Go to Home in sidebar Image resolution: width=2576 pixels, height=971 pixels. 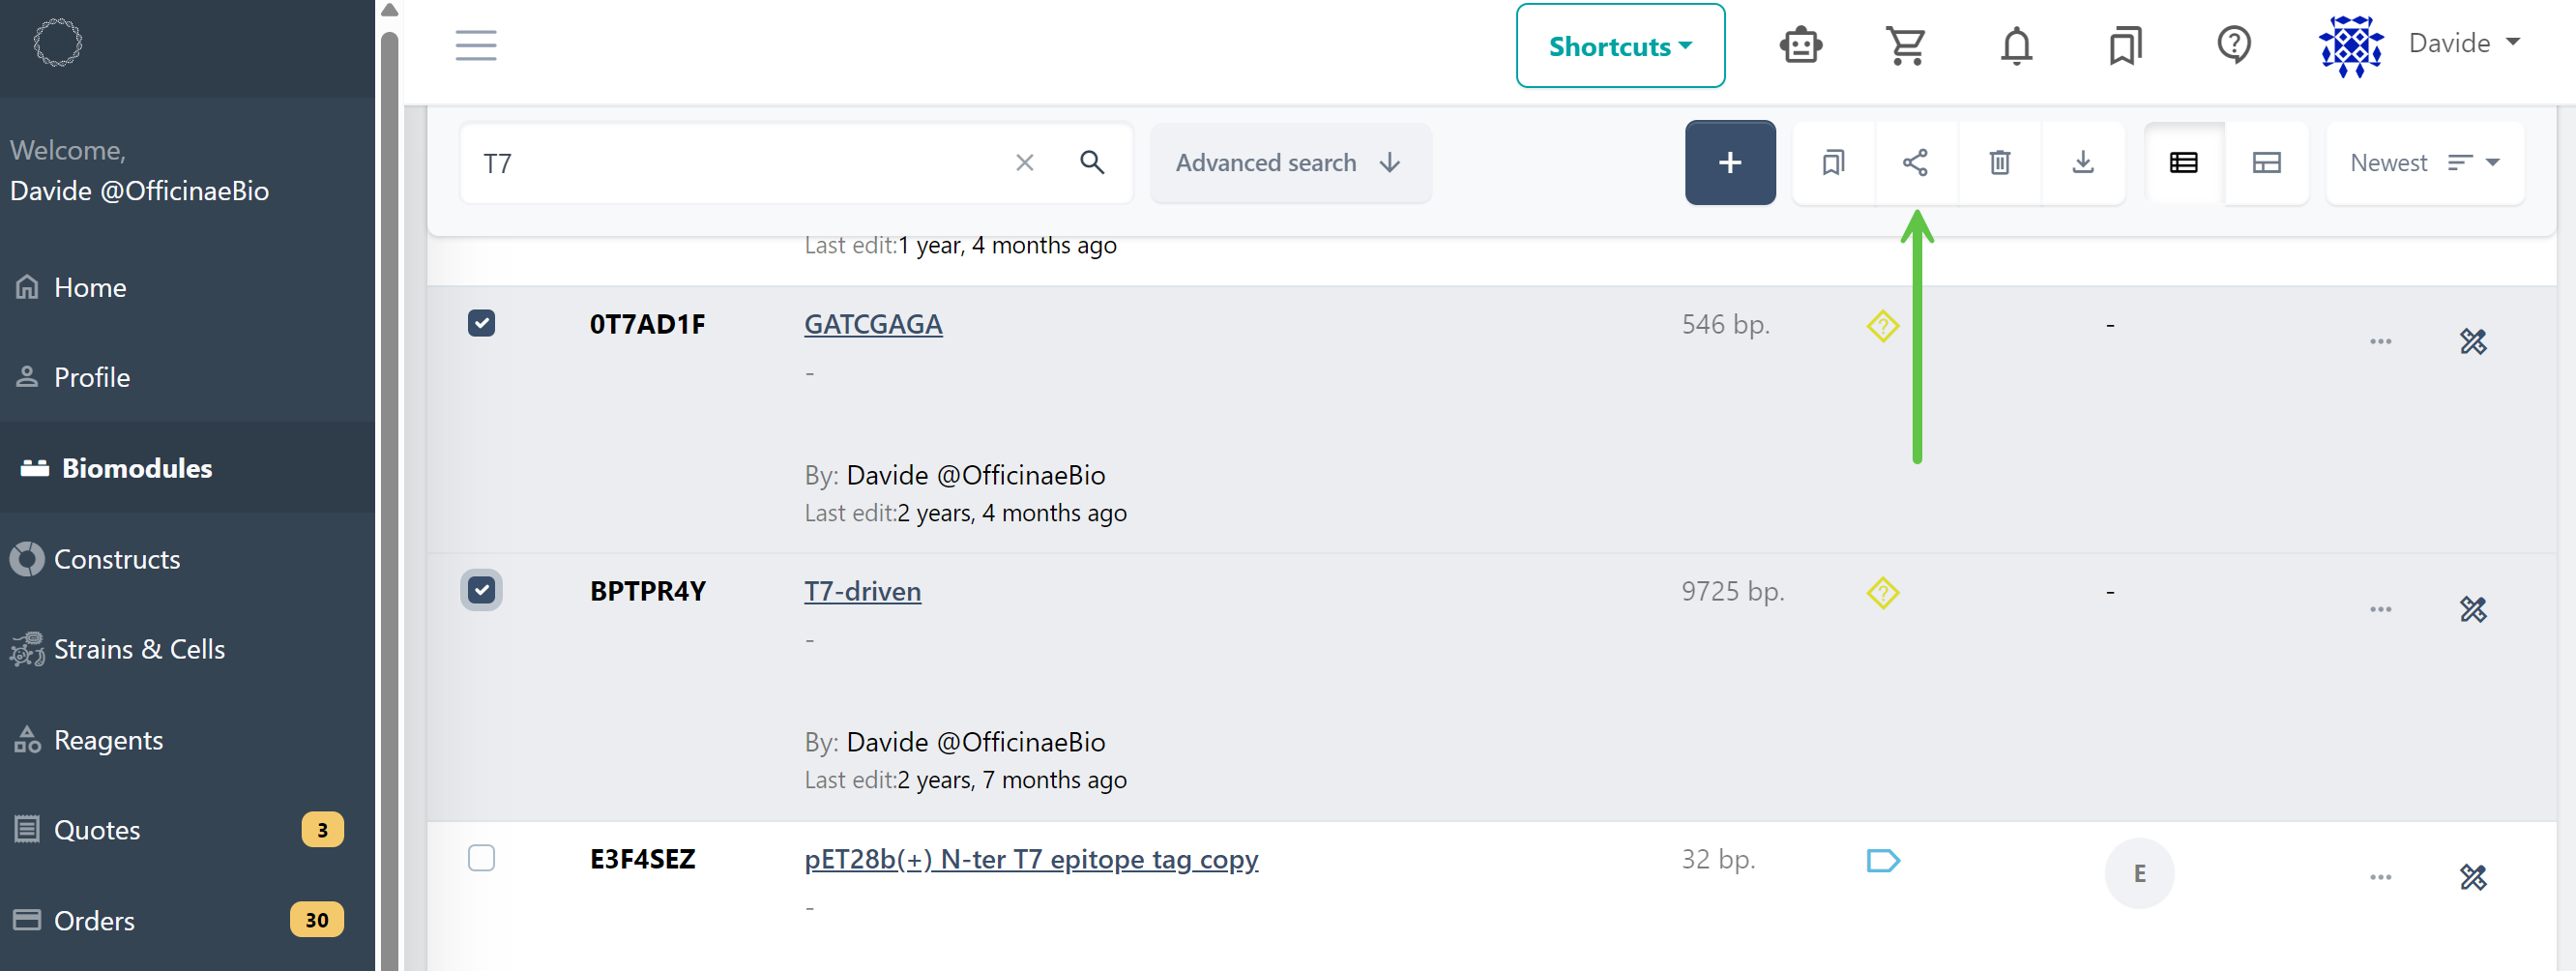(187, 288)
